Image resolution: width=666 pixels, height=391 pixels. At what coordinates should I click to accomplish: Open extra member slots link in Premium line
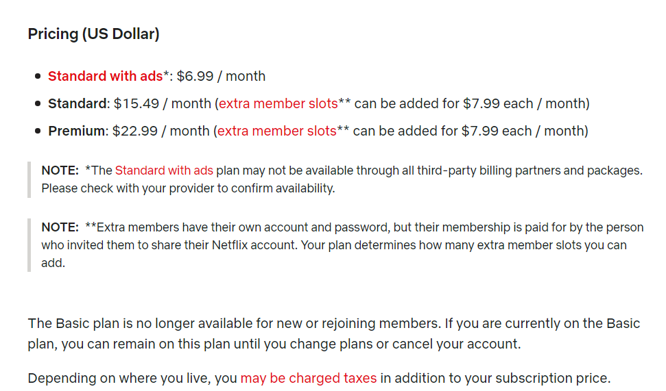[x=277, y=131]
